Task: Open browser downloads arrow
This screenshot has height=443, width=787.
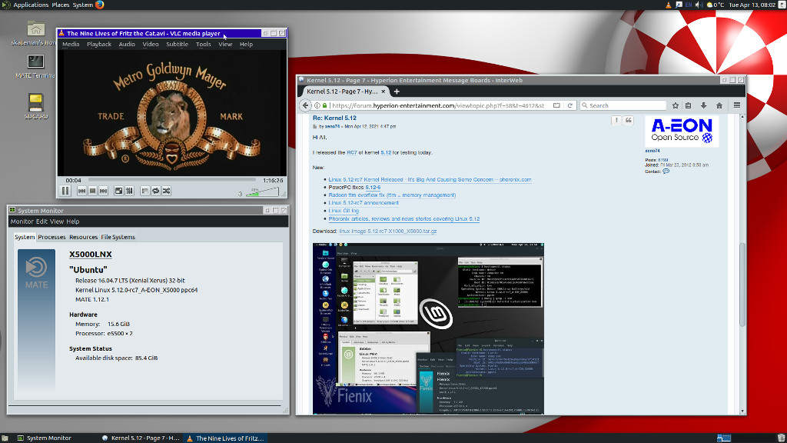Action: click(x=704, y=105)
